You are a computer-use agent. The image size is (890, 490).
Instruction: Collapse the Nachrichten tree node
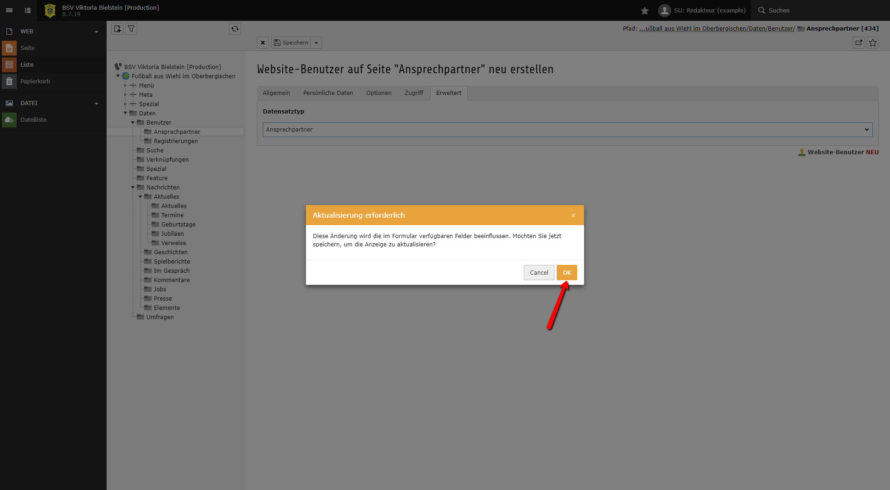click(x=133, y=188)
